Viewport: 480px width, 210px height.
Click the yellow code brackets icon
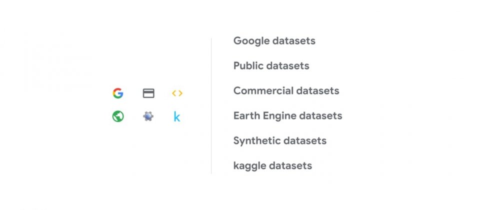(177, 93)
